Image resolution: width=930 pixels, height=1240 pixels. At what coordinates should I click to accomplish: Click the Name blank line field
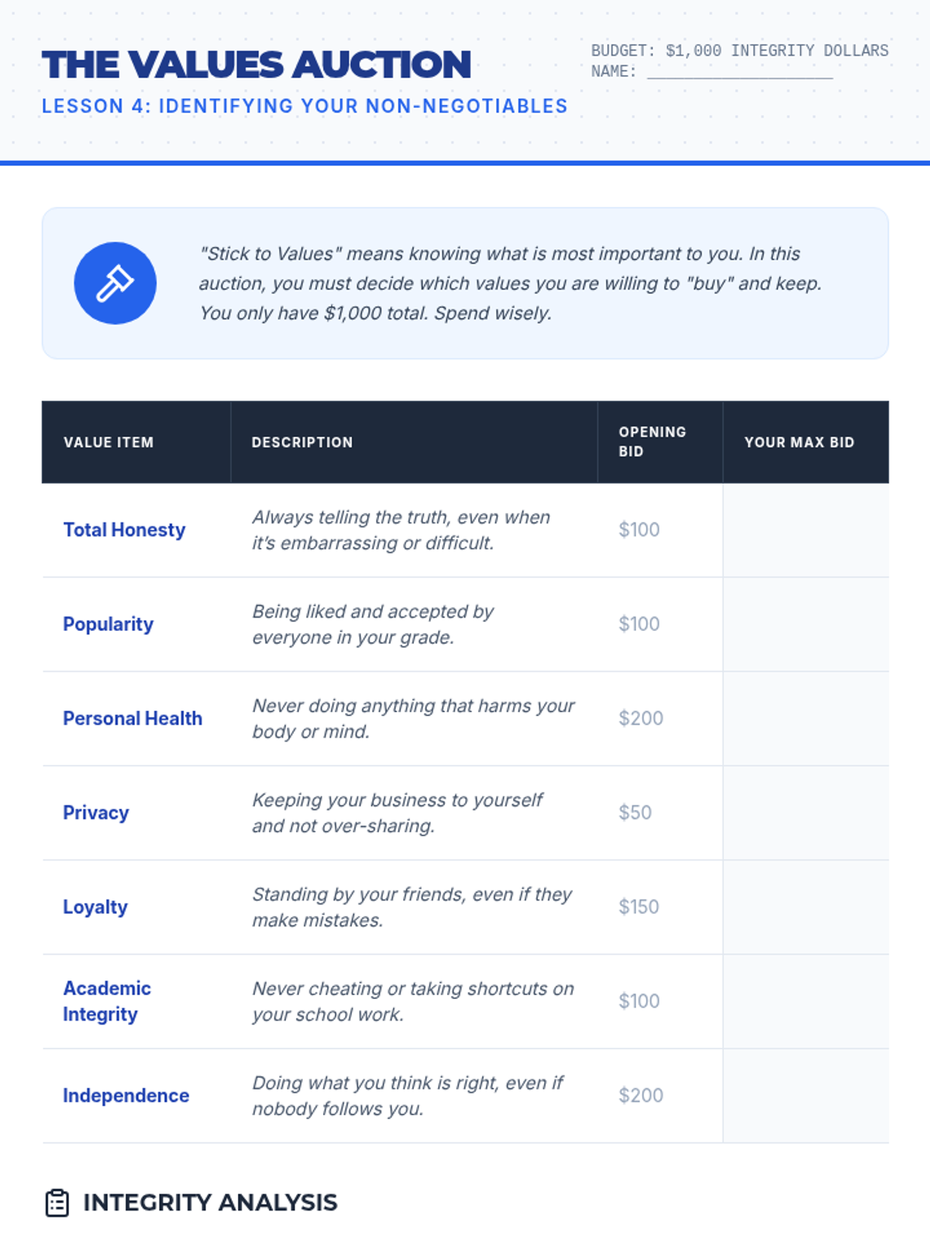pos(740,72)
